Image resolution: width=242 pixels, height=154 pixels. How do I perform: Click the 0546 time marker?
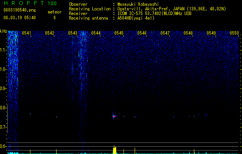(142, 33)
